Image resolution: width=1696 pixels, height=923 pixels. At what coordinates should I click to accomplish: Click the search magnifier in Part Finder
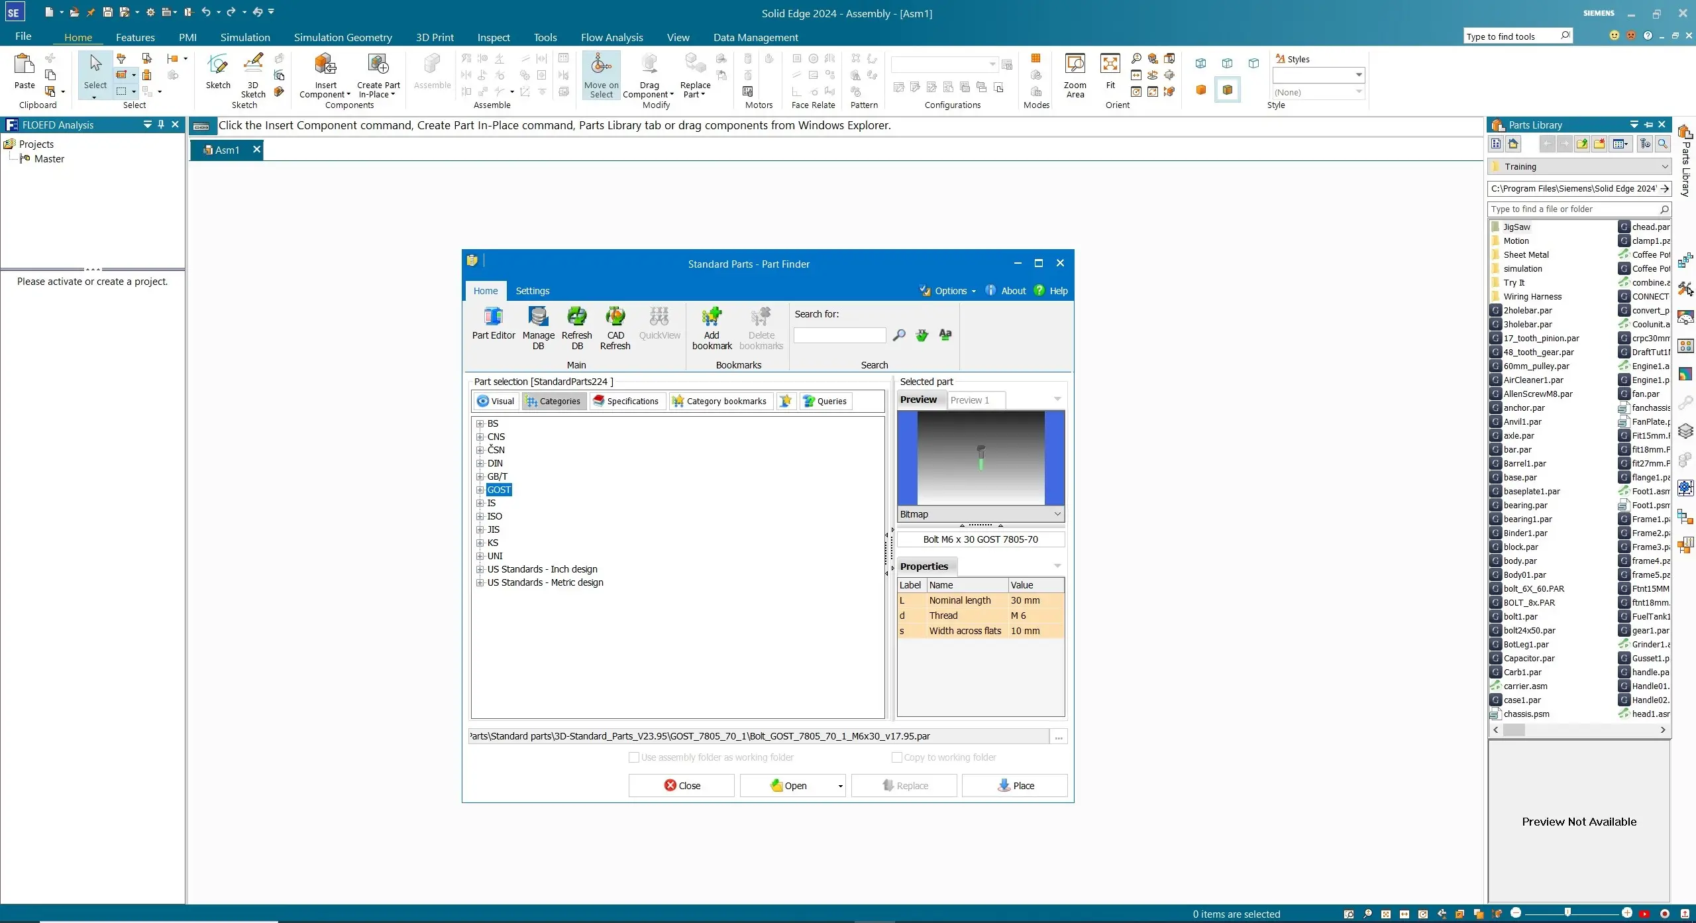coord(898,335)
